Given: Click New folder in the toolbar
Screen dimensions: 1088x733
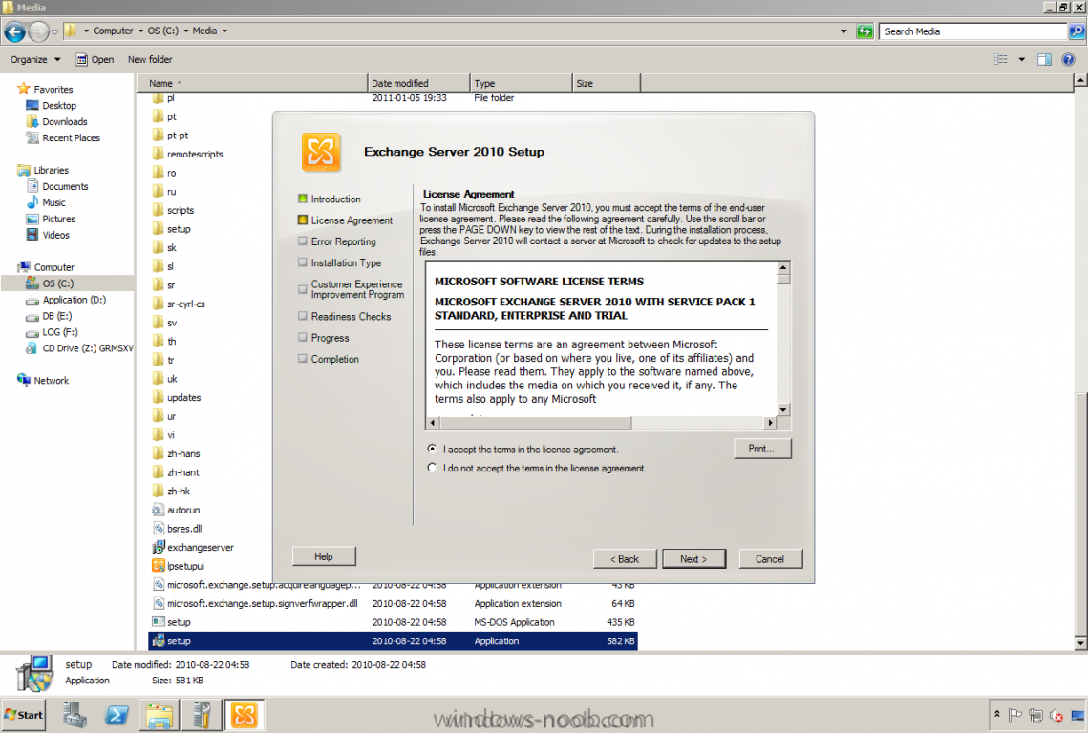Looking at the screenshot, I should click(x=150, y=59).
